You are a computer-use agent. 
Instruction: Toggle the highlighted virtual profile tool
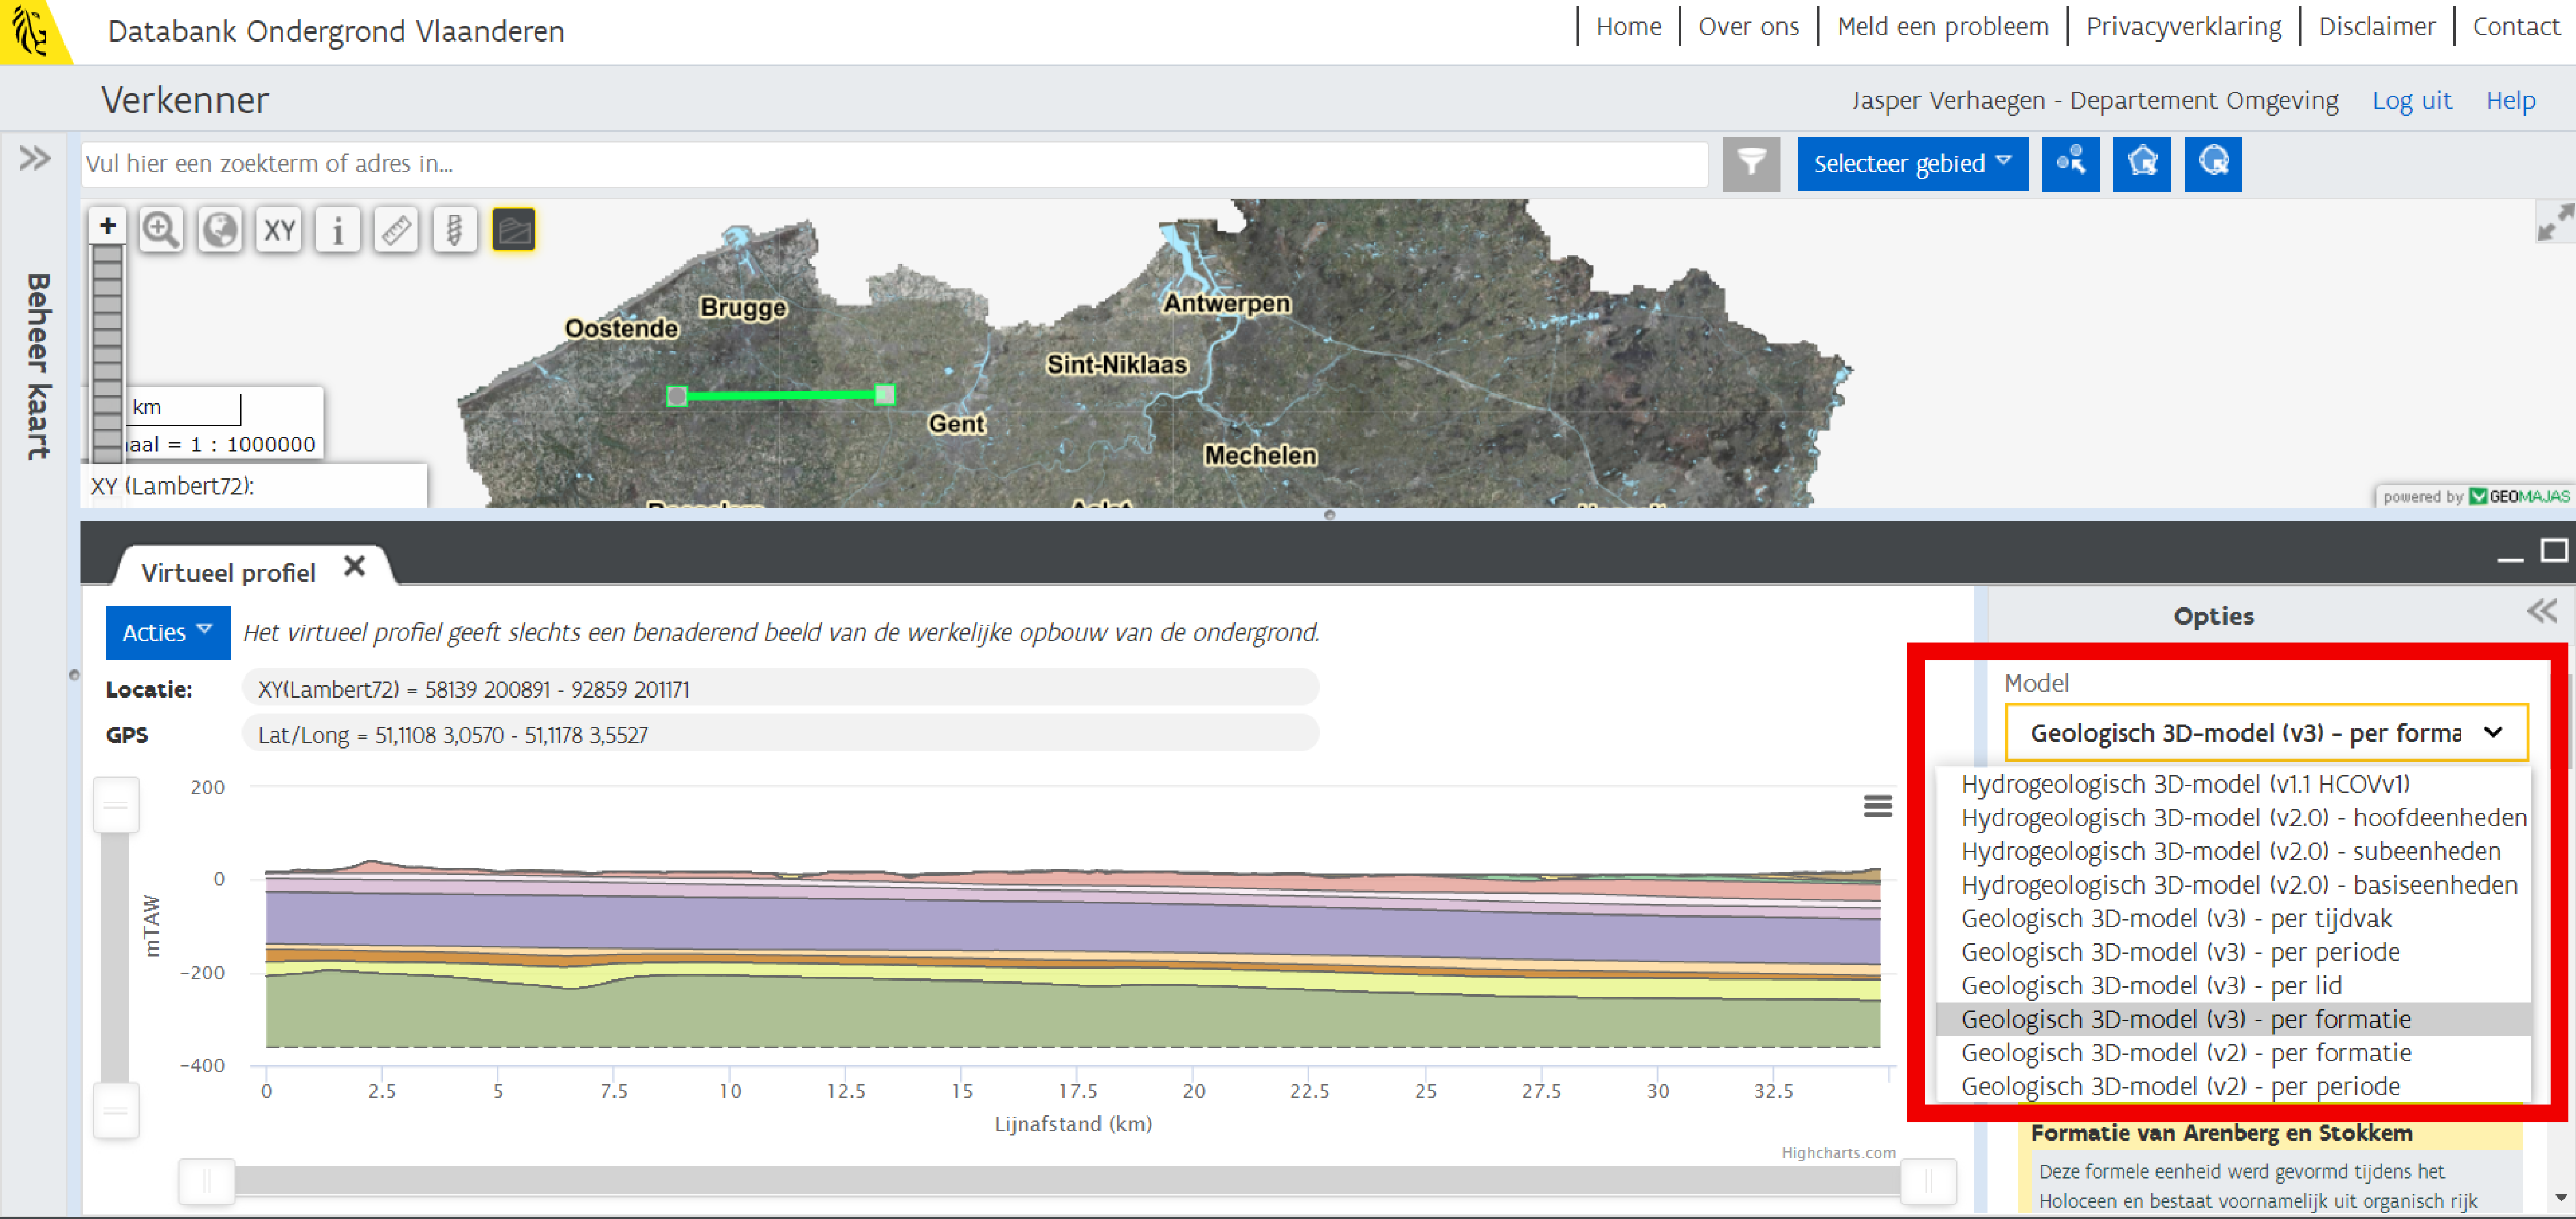pos(514,230)
